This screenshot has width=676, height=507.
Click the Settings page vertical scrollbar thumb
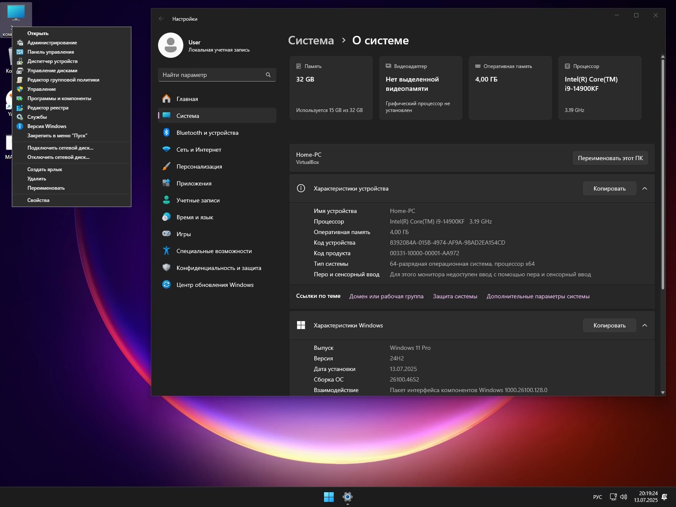pyautogui.click(x=663, y=174)
